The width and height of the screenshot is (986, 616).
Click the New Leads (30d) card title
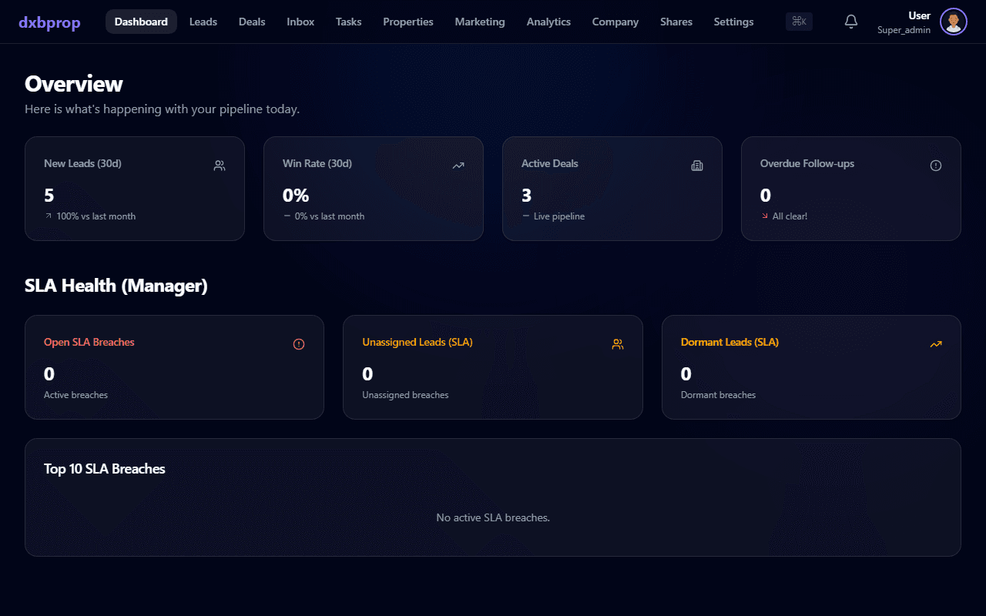point(82,163)
